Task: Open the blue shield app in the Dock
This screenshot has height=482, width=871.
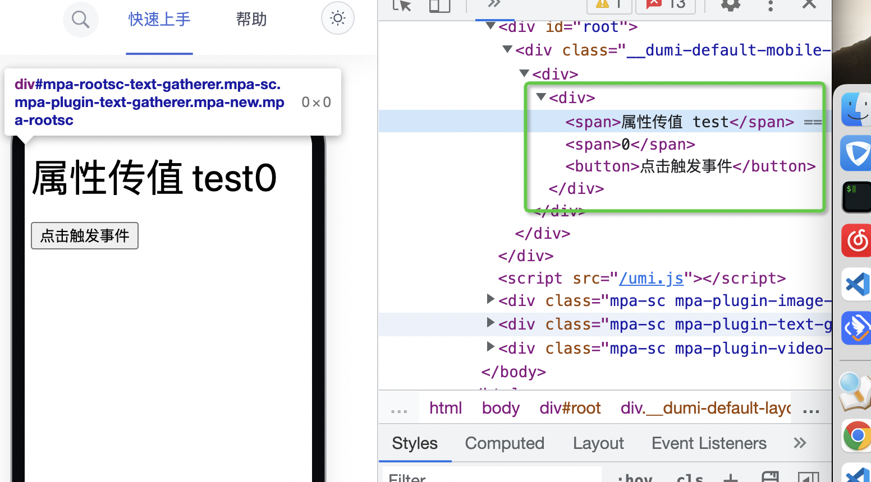Action: 856,153
